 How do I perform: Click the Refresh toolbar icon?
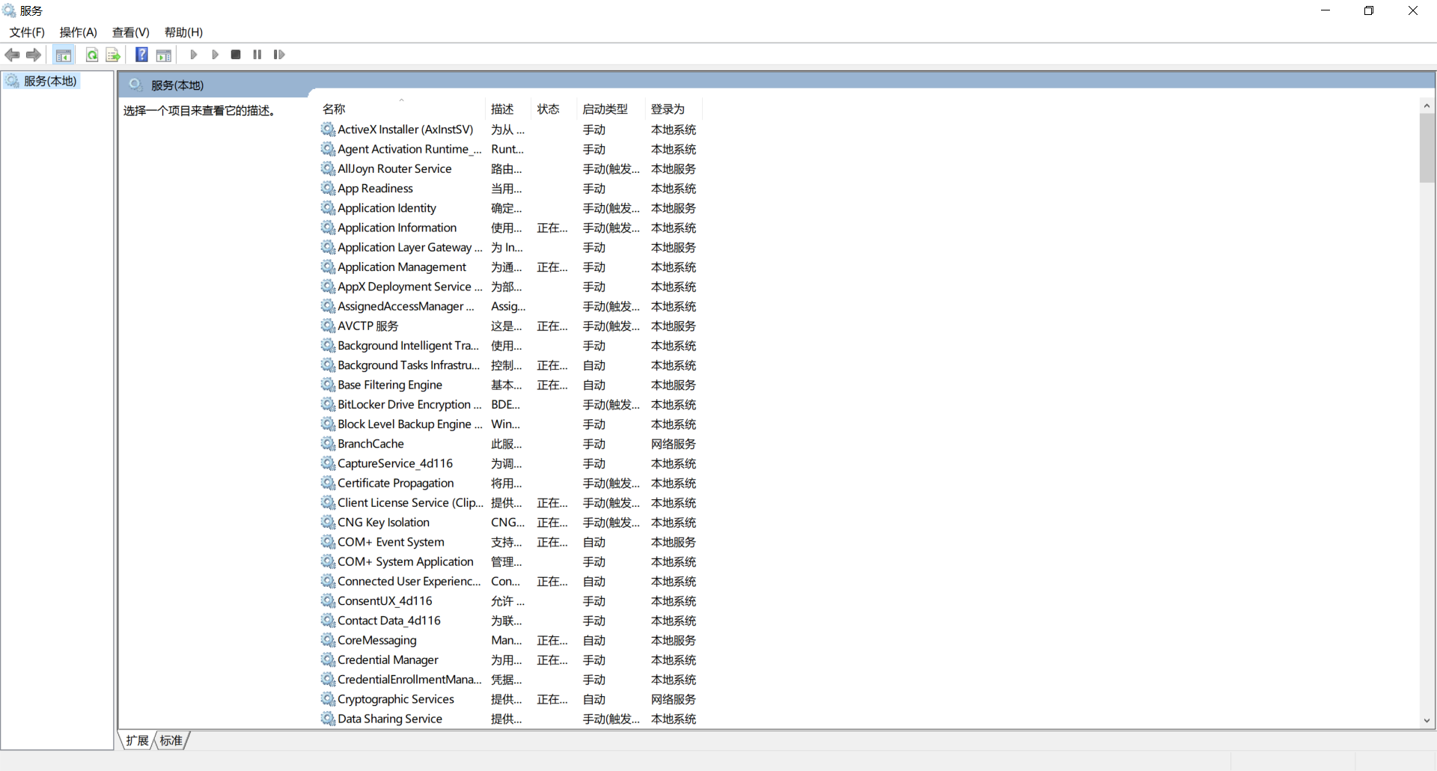[x=92, y=55]
